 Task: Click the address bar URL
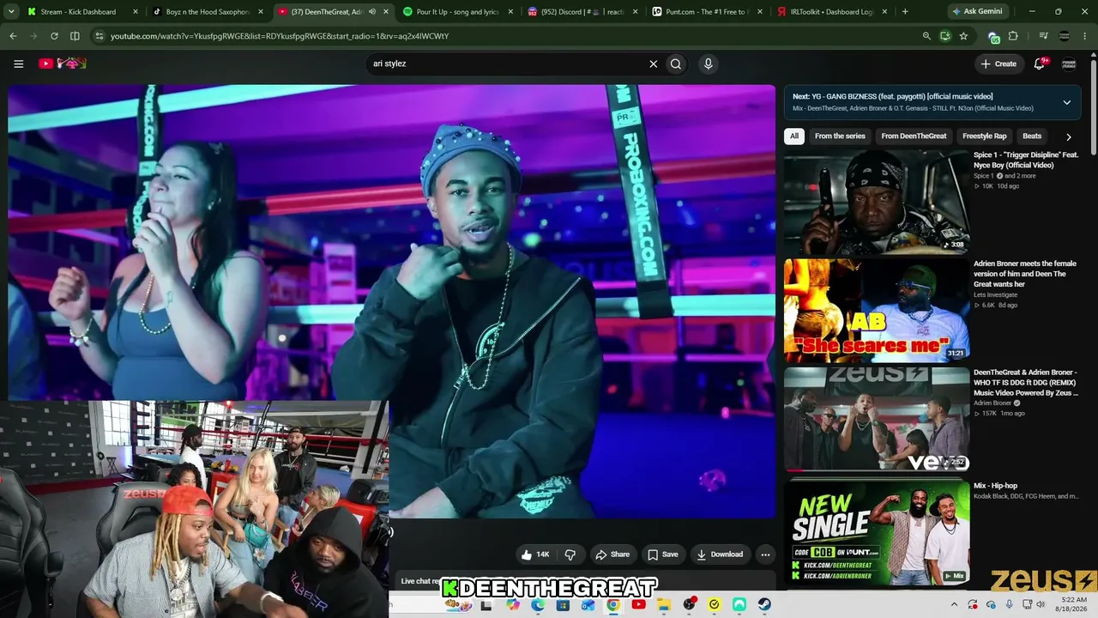click(x=280, y=36)
